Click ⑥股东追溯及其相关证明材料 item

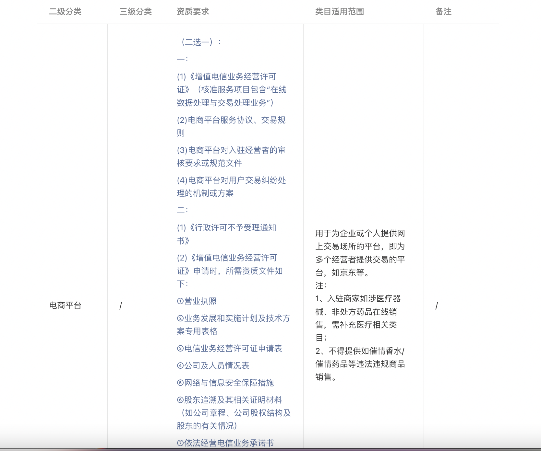[234, 413]
